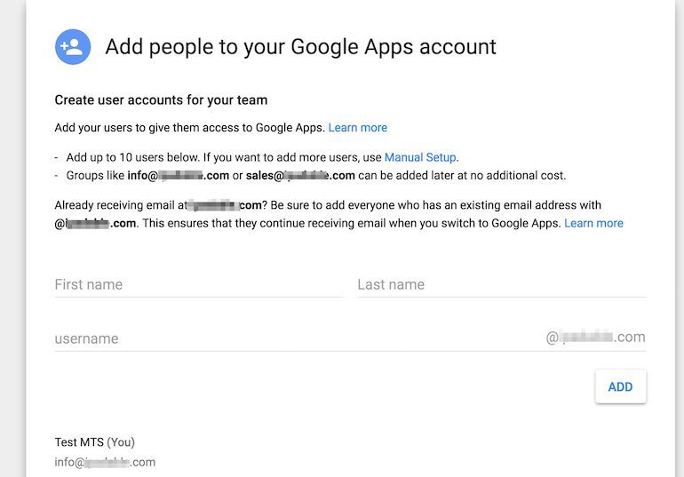The image size is (684, 477).
Task: Click the ADD button
Action: 620,386
